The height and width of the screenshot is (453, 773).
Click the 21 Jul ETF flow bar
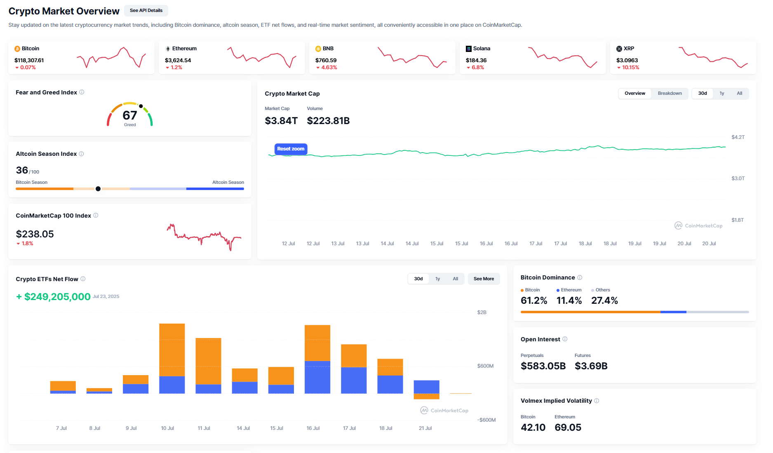(x=427, y=390)
